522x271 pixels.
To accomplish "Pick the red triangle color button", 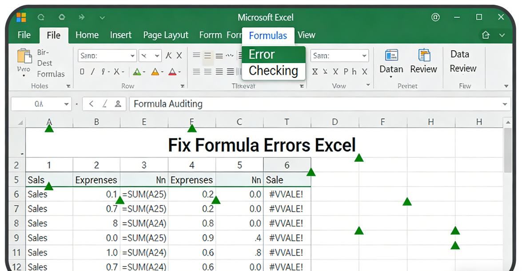I will tap(172, 72).
